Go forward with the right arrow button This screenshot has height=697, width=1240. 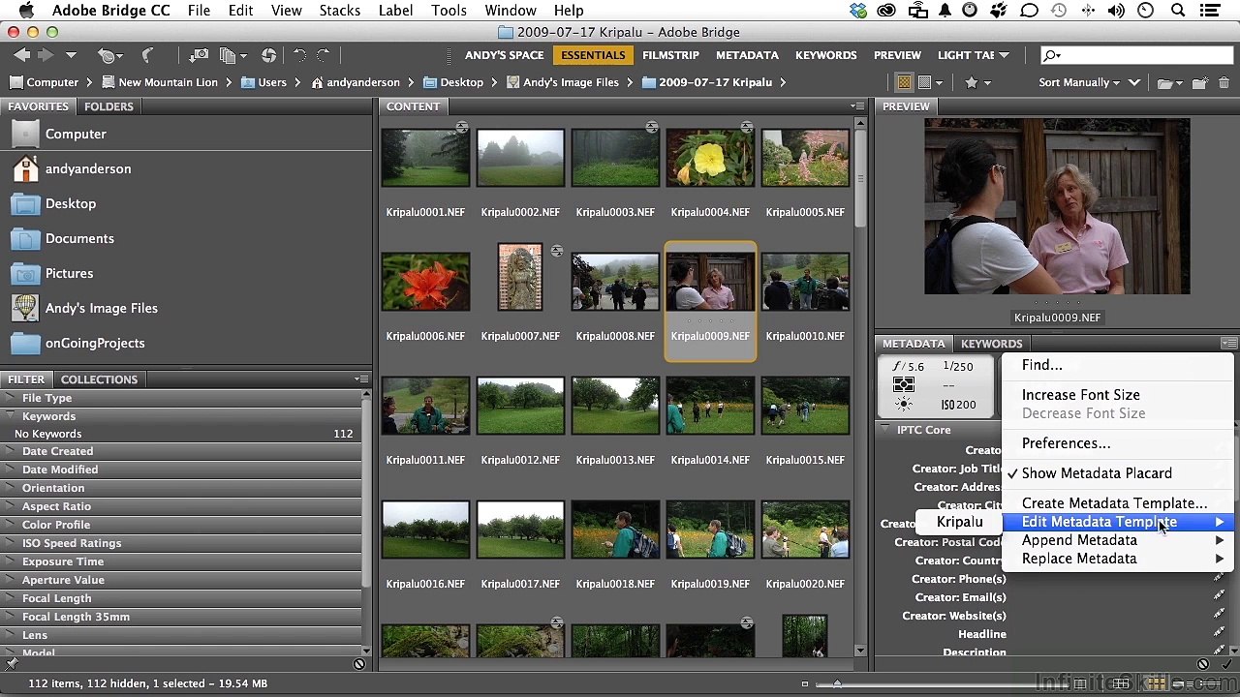point(45,55)
